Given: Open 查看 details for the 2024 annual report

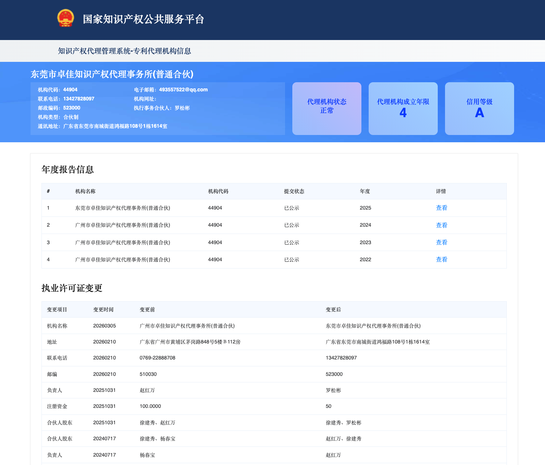Looking at the screenshot, I should tap(441, 225).
